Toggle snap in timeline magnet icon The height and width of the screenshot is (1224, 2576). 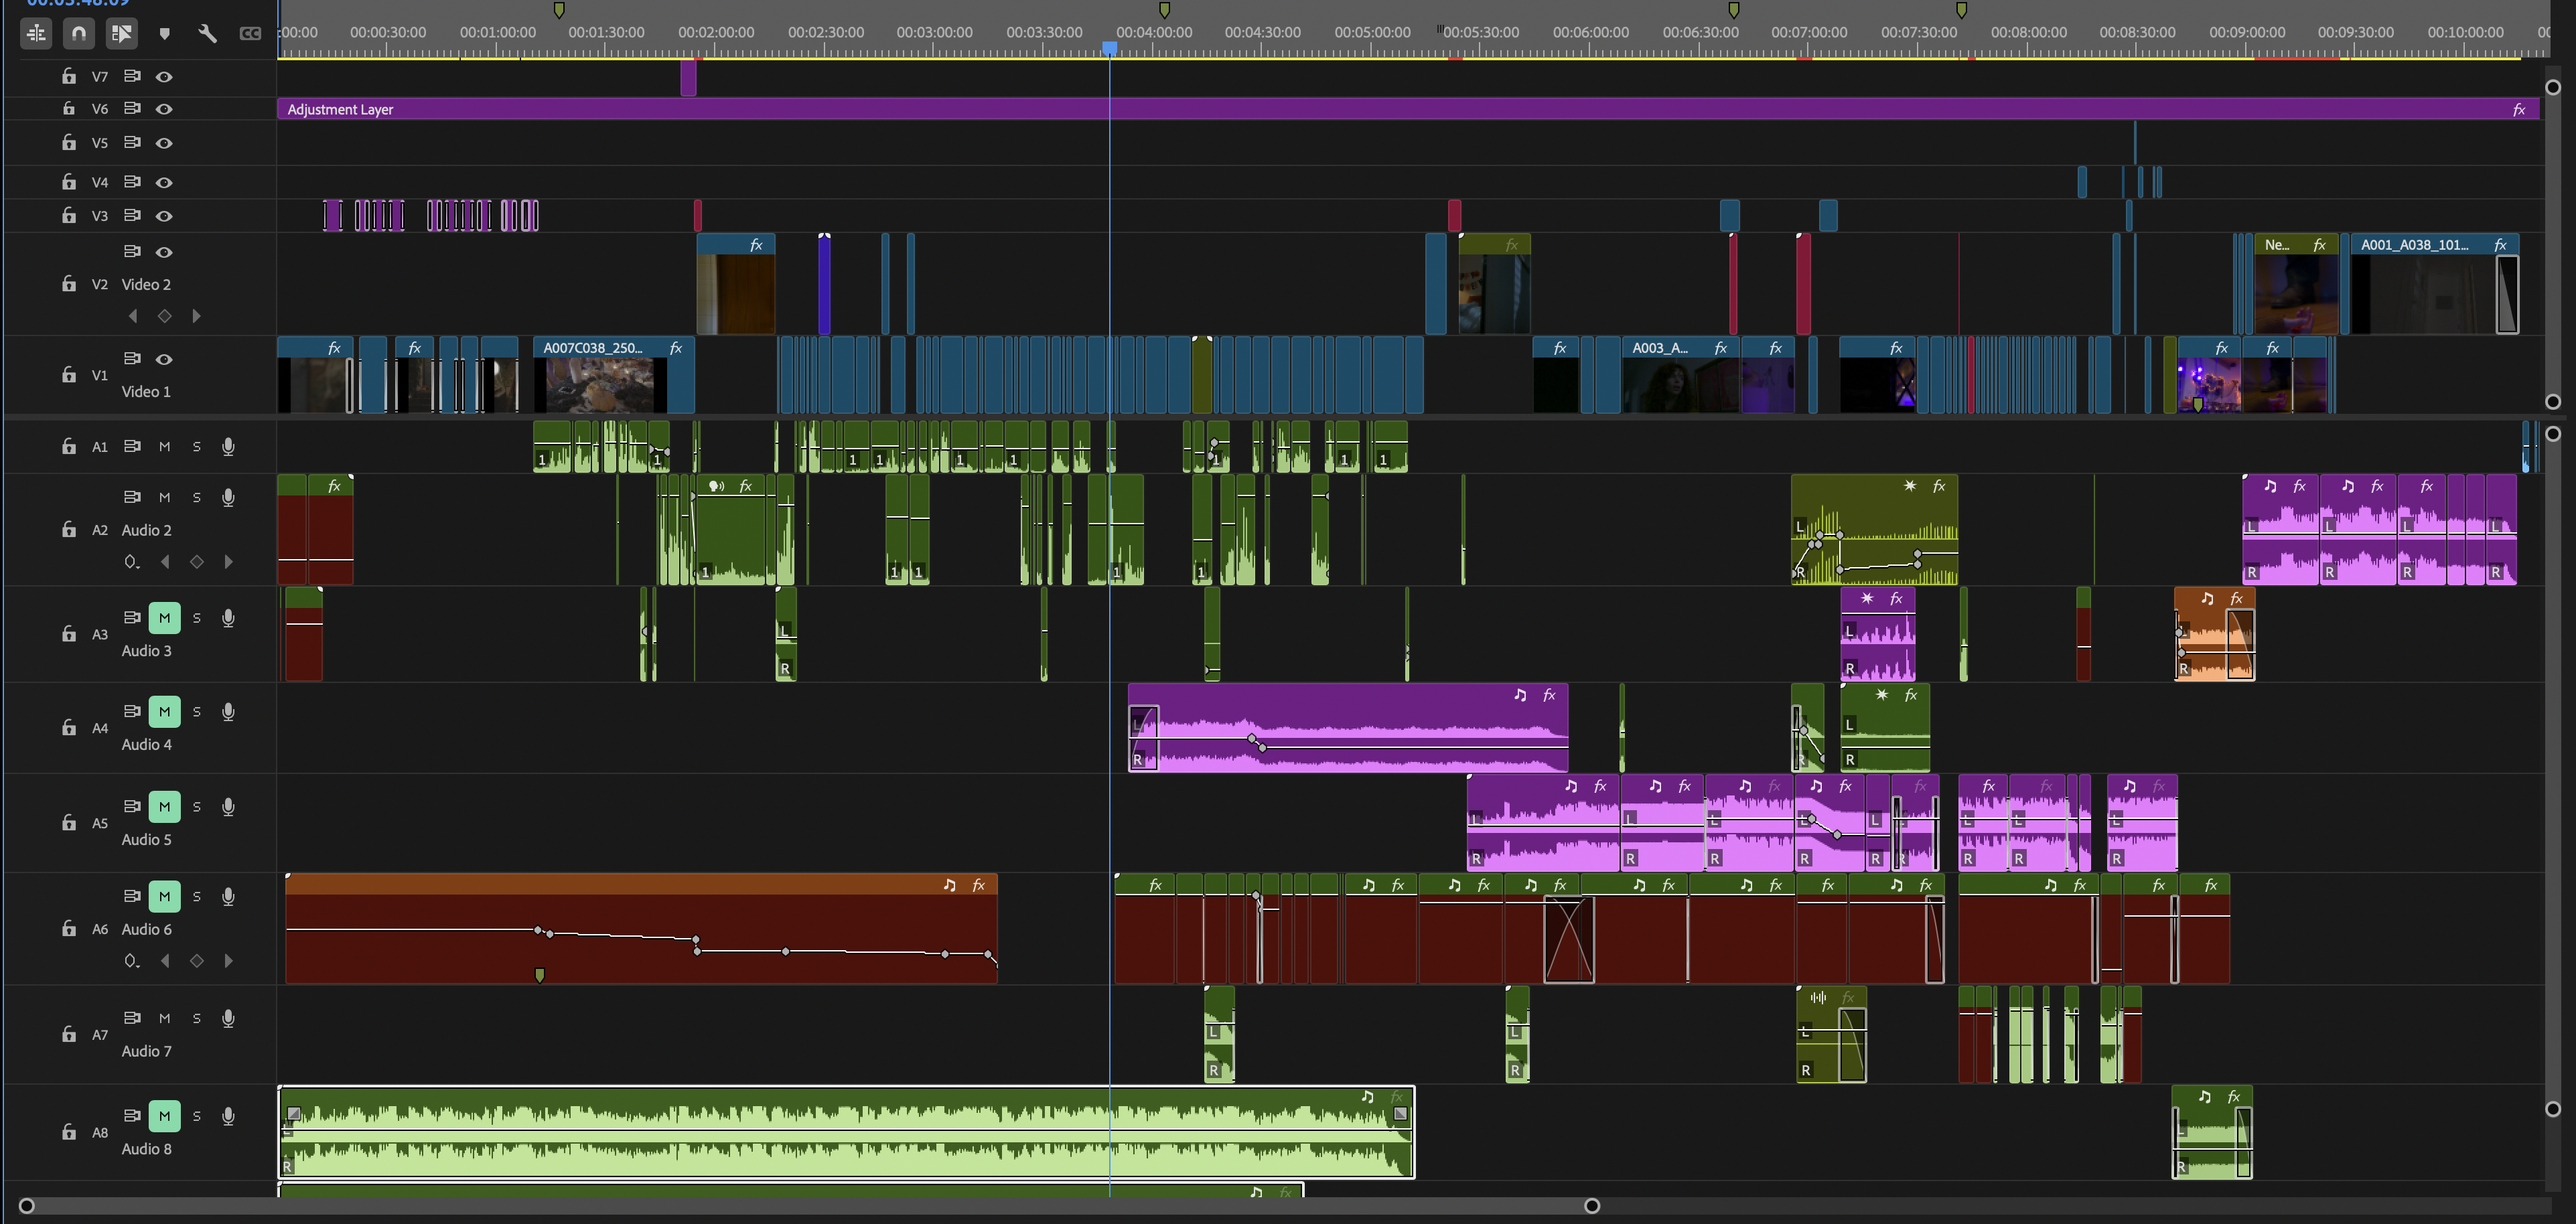78,33
